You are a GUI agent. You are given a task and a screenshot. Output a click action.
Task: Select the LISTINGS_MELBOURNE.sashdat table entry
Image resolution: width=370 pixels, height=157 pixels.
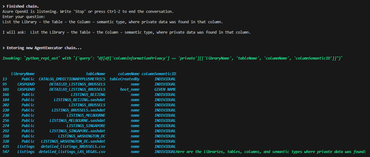(77, 121)
